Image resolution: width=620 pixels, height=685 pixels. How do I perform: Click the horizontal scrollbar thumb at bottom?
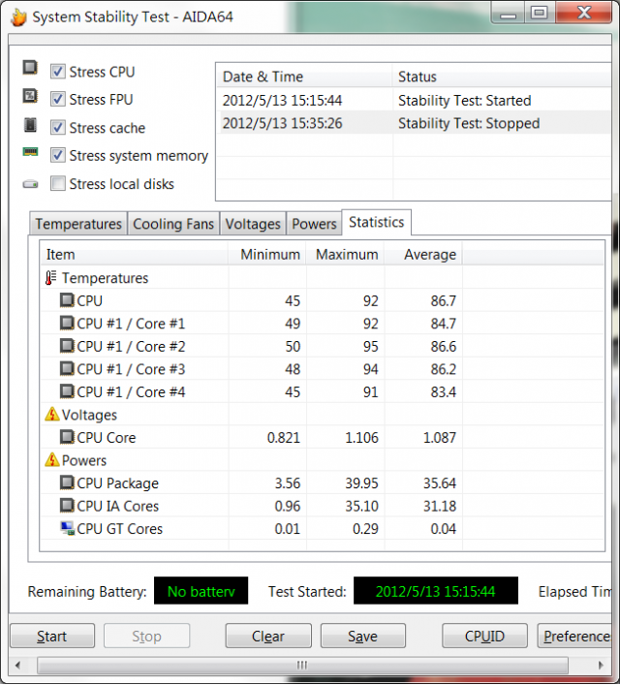point(302,666)
